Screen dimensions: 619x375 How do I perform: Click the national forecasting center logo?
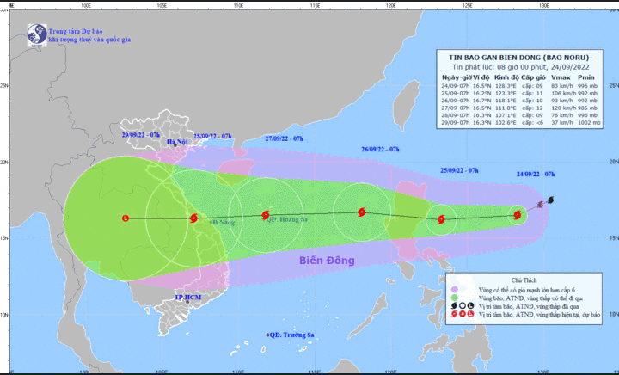click(x=39, y=34)
